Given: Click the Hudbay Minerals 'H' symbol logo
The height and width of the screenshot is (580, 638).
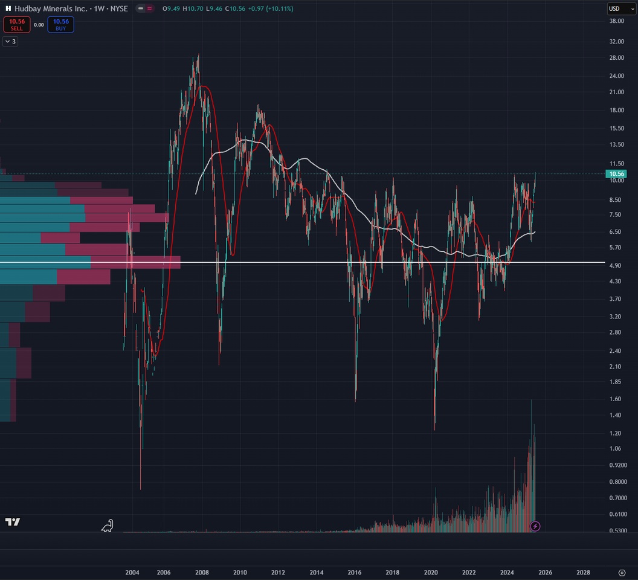Looking at the screenshot, I should 8,8.
